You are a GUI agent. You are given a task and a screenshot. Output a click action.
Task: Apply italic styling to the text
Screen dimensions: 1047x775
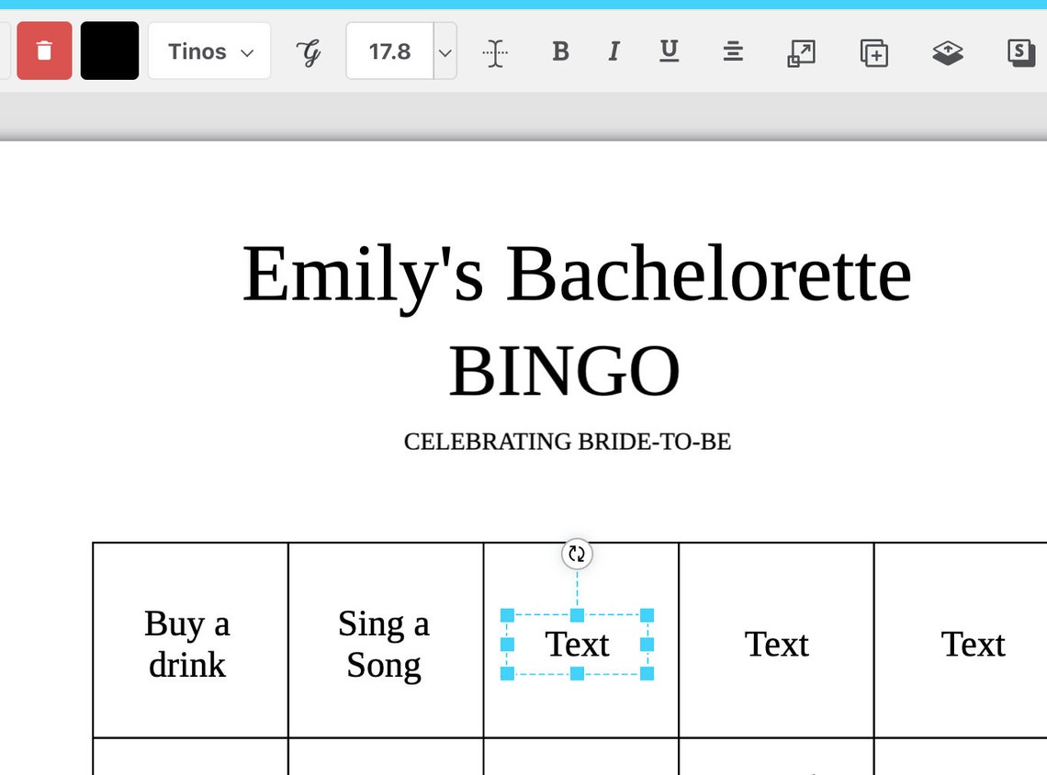(614, 52)
